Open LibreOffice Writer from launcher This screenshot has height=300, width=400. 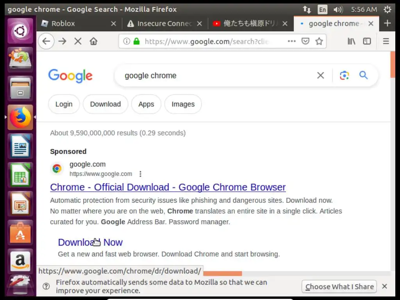[x=20, y=146]
